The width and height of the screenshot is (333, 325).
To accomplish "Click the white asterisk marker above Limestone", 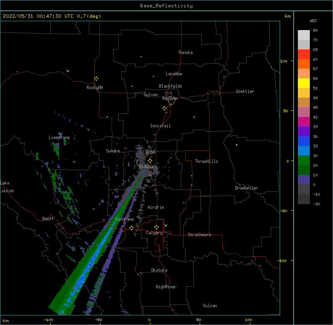I will coord(59,134).
